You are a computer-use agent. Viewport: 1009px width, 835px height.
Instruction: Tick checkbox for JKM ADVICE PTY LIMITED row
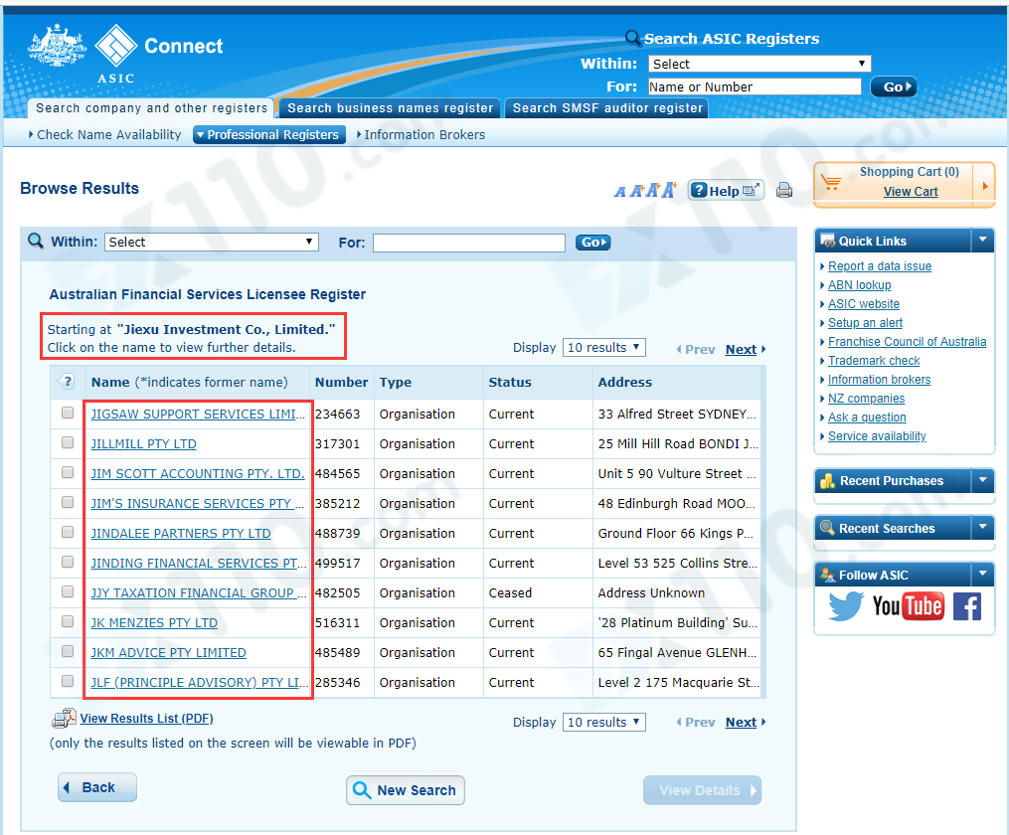click(68, 651)
